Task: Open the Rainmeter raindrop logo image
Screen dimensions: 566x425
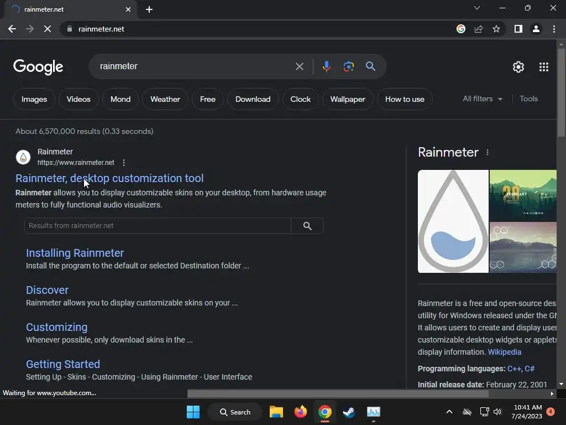Action: coord(453,221)
